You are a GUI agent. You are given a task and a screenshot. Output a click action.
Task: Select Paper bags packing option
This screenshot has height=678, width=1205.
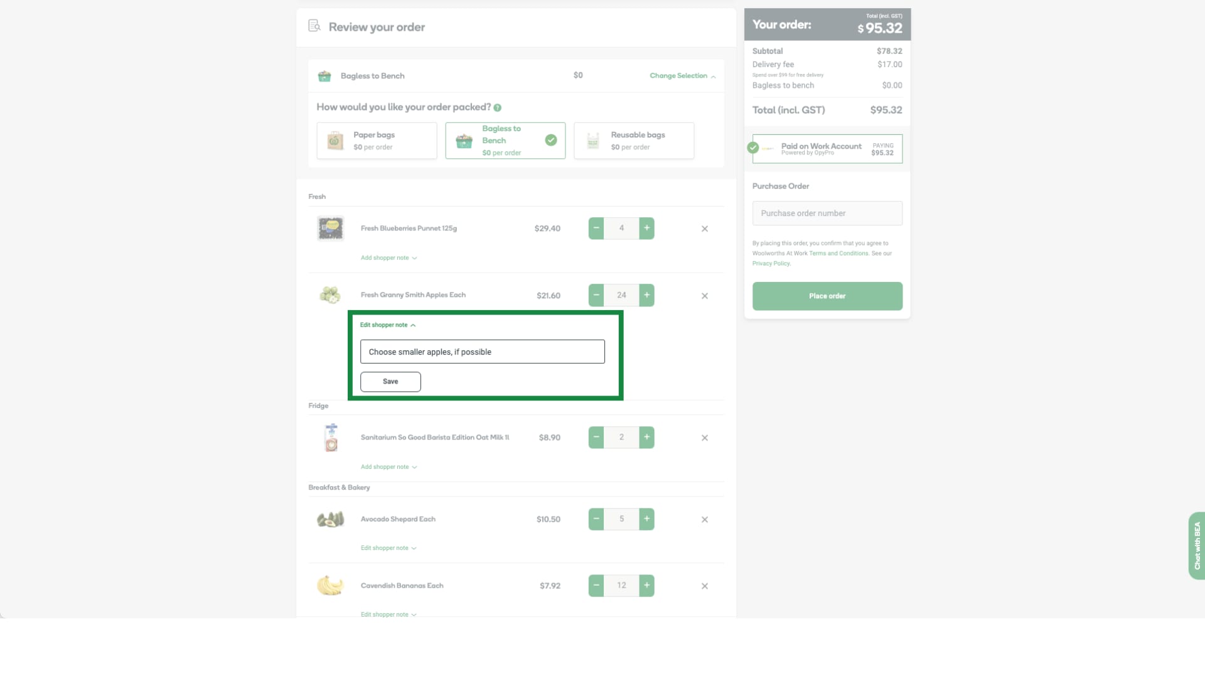click(x=377, y=141)
